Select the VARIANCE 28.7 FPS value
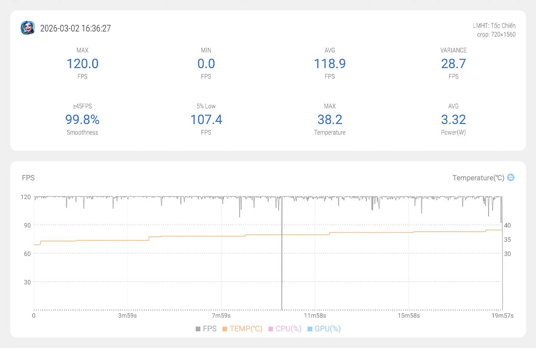The width and height of the screenshot is (536, 348). click(453, 64)
